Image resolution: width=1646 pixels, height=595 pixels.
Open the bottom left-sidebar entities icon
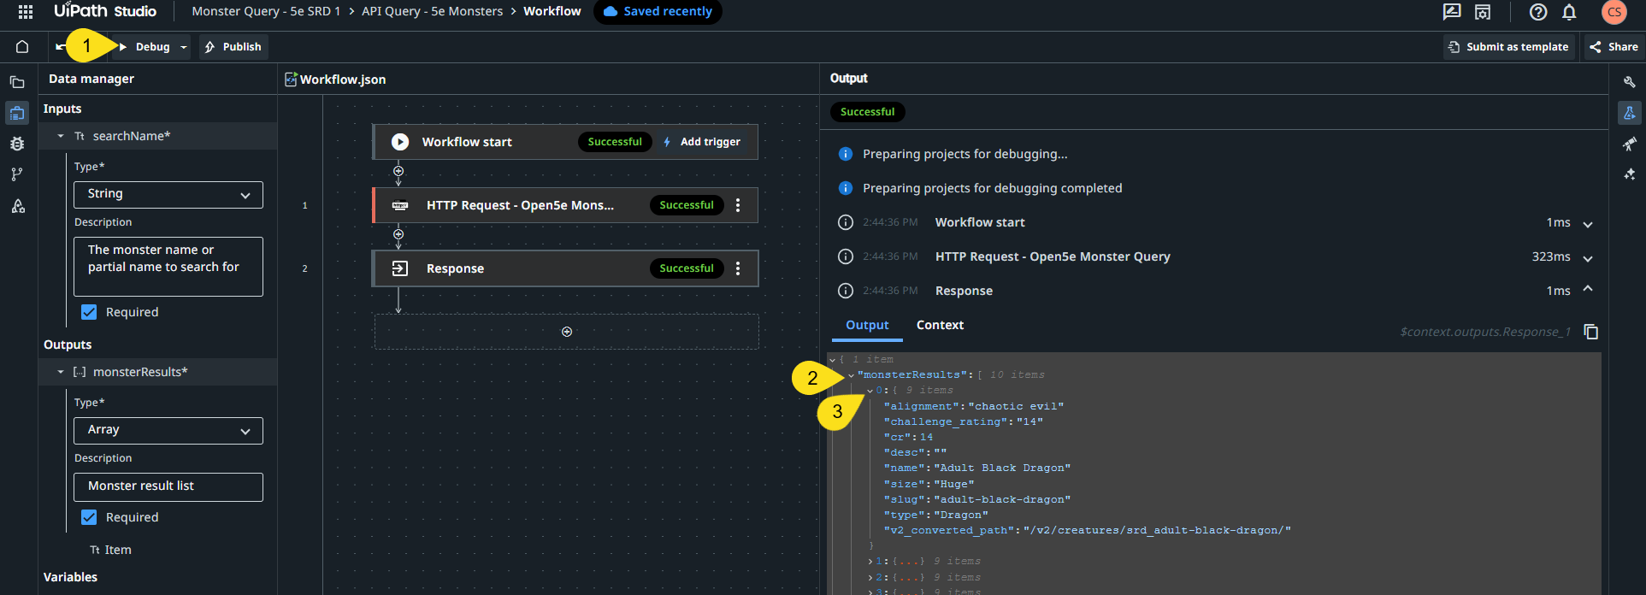tap(17, 206)
